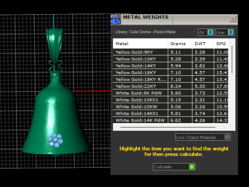Click the horizontal scrollbar below metal list

coord(168,127)
